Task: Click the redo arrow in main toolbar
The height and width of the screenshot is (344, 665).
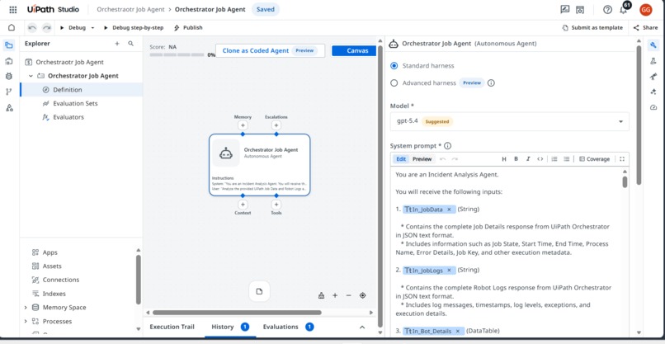Action: (46, 27)
